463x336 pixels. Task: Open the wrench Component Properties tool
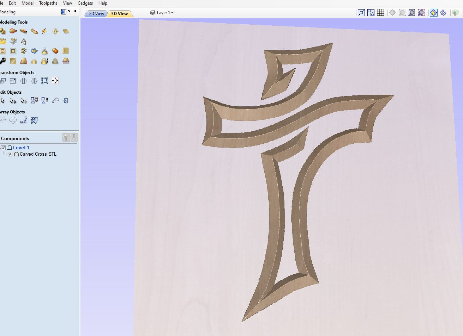pyautogui.click(x=3, y=61)
